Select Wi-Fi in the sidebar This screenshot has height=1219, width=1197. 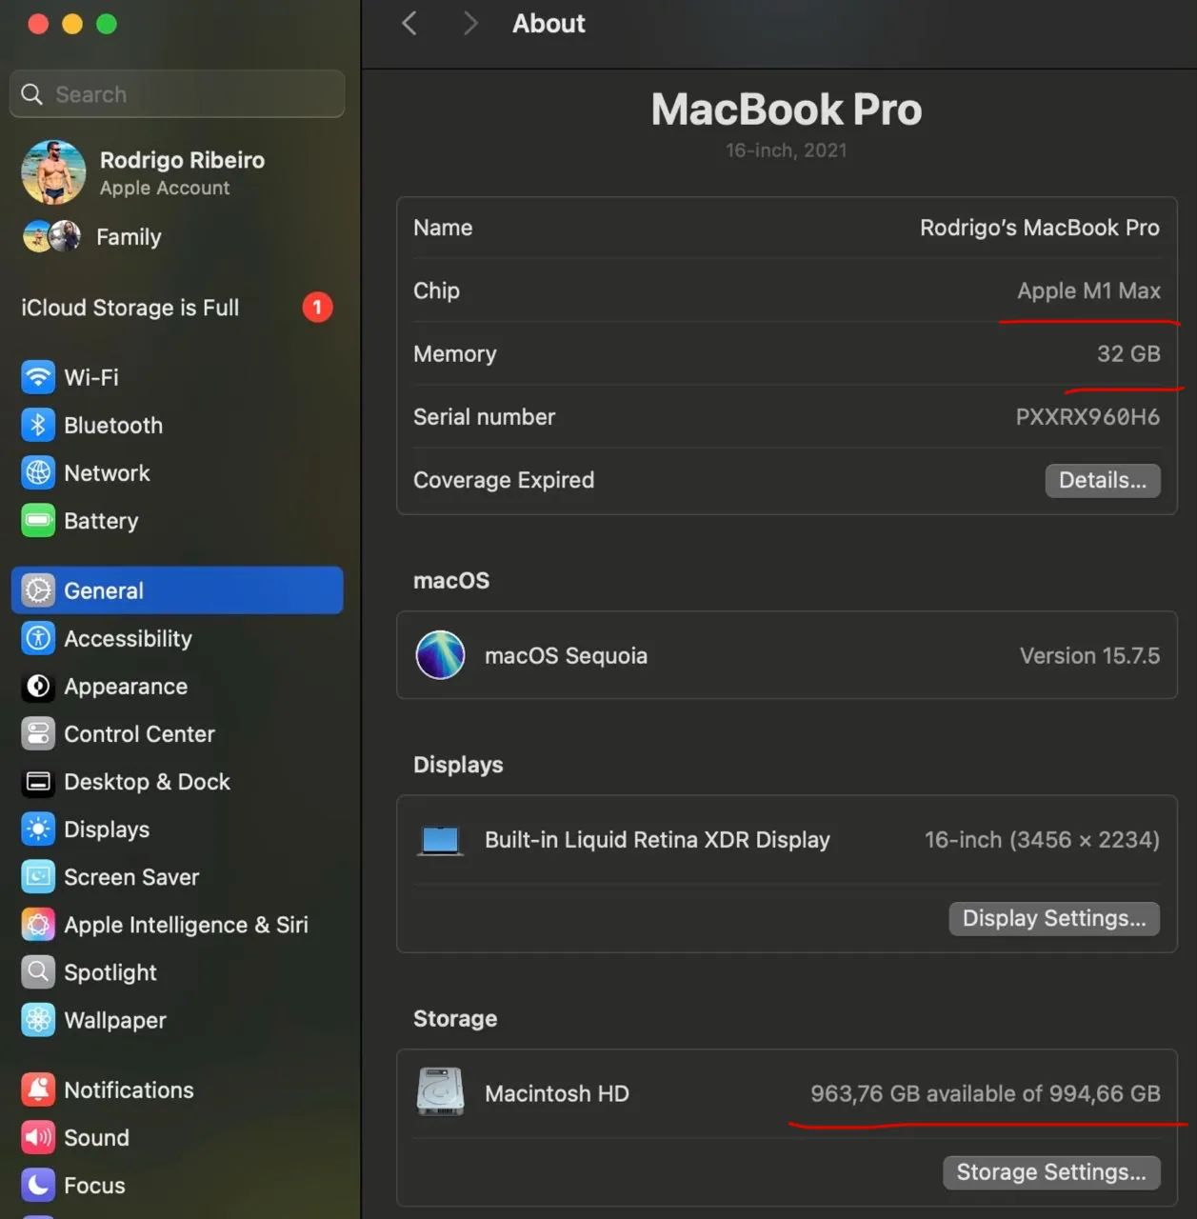click(177, 377)
